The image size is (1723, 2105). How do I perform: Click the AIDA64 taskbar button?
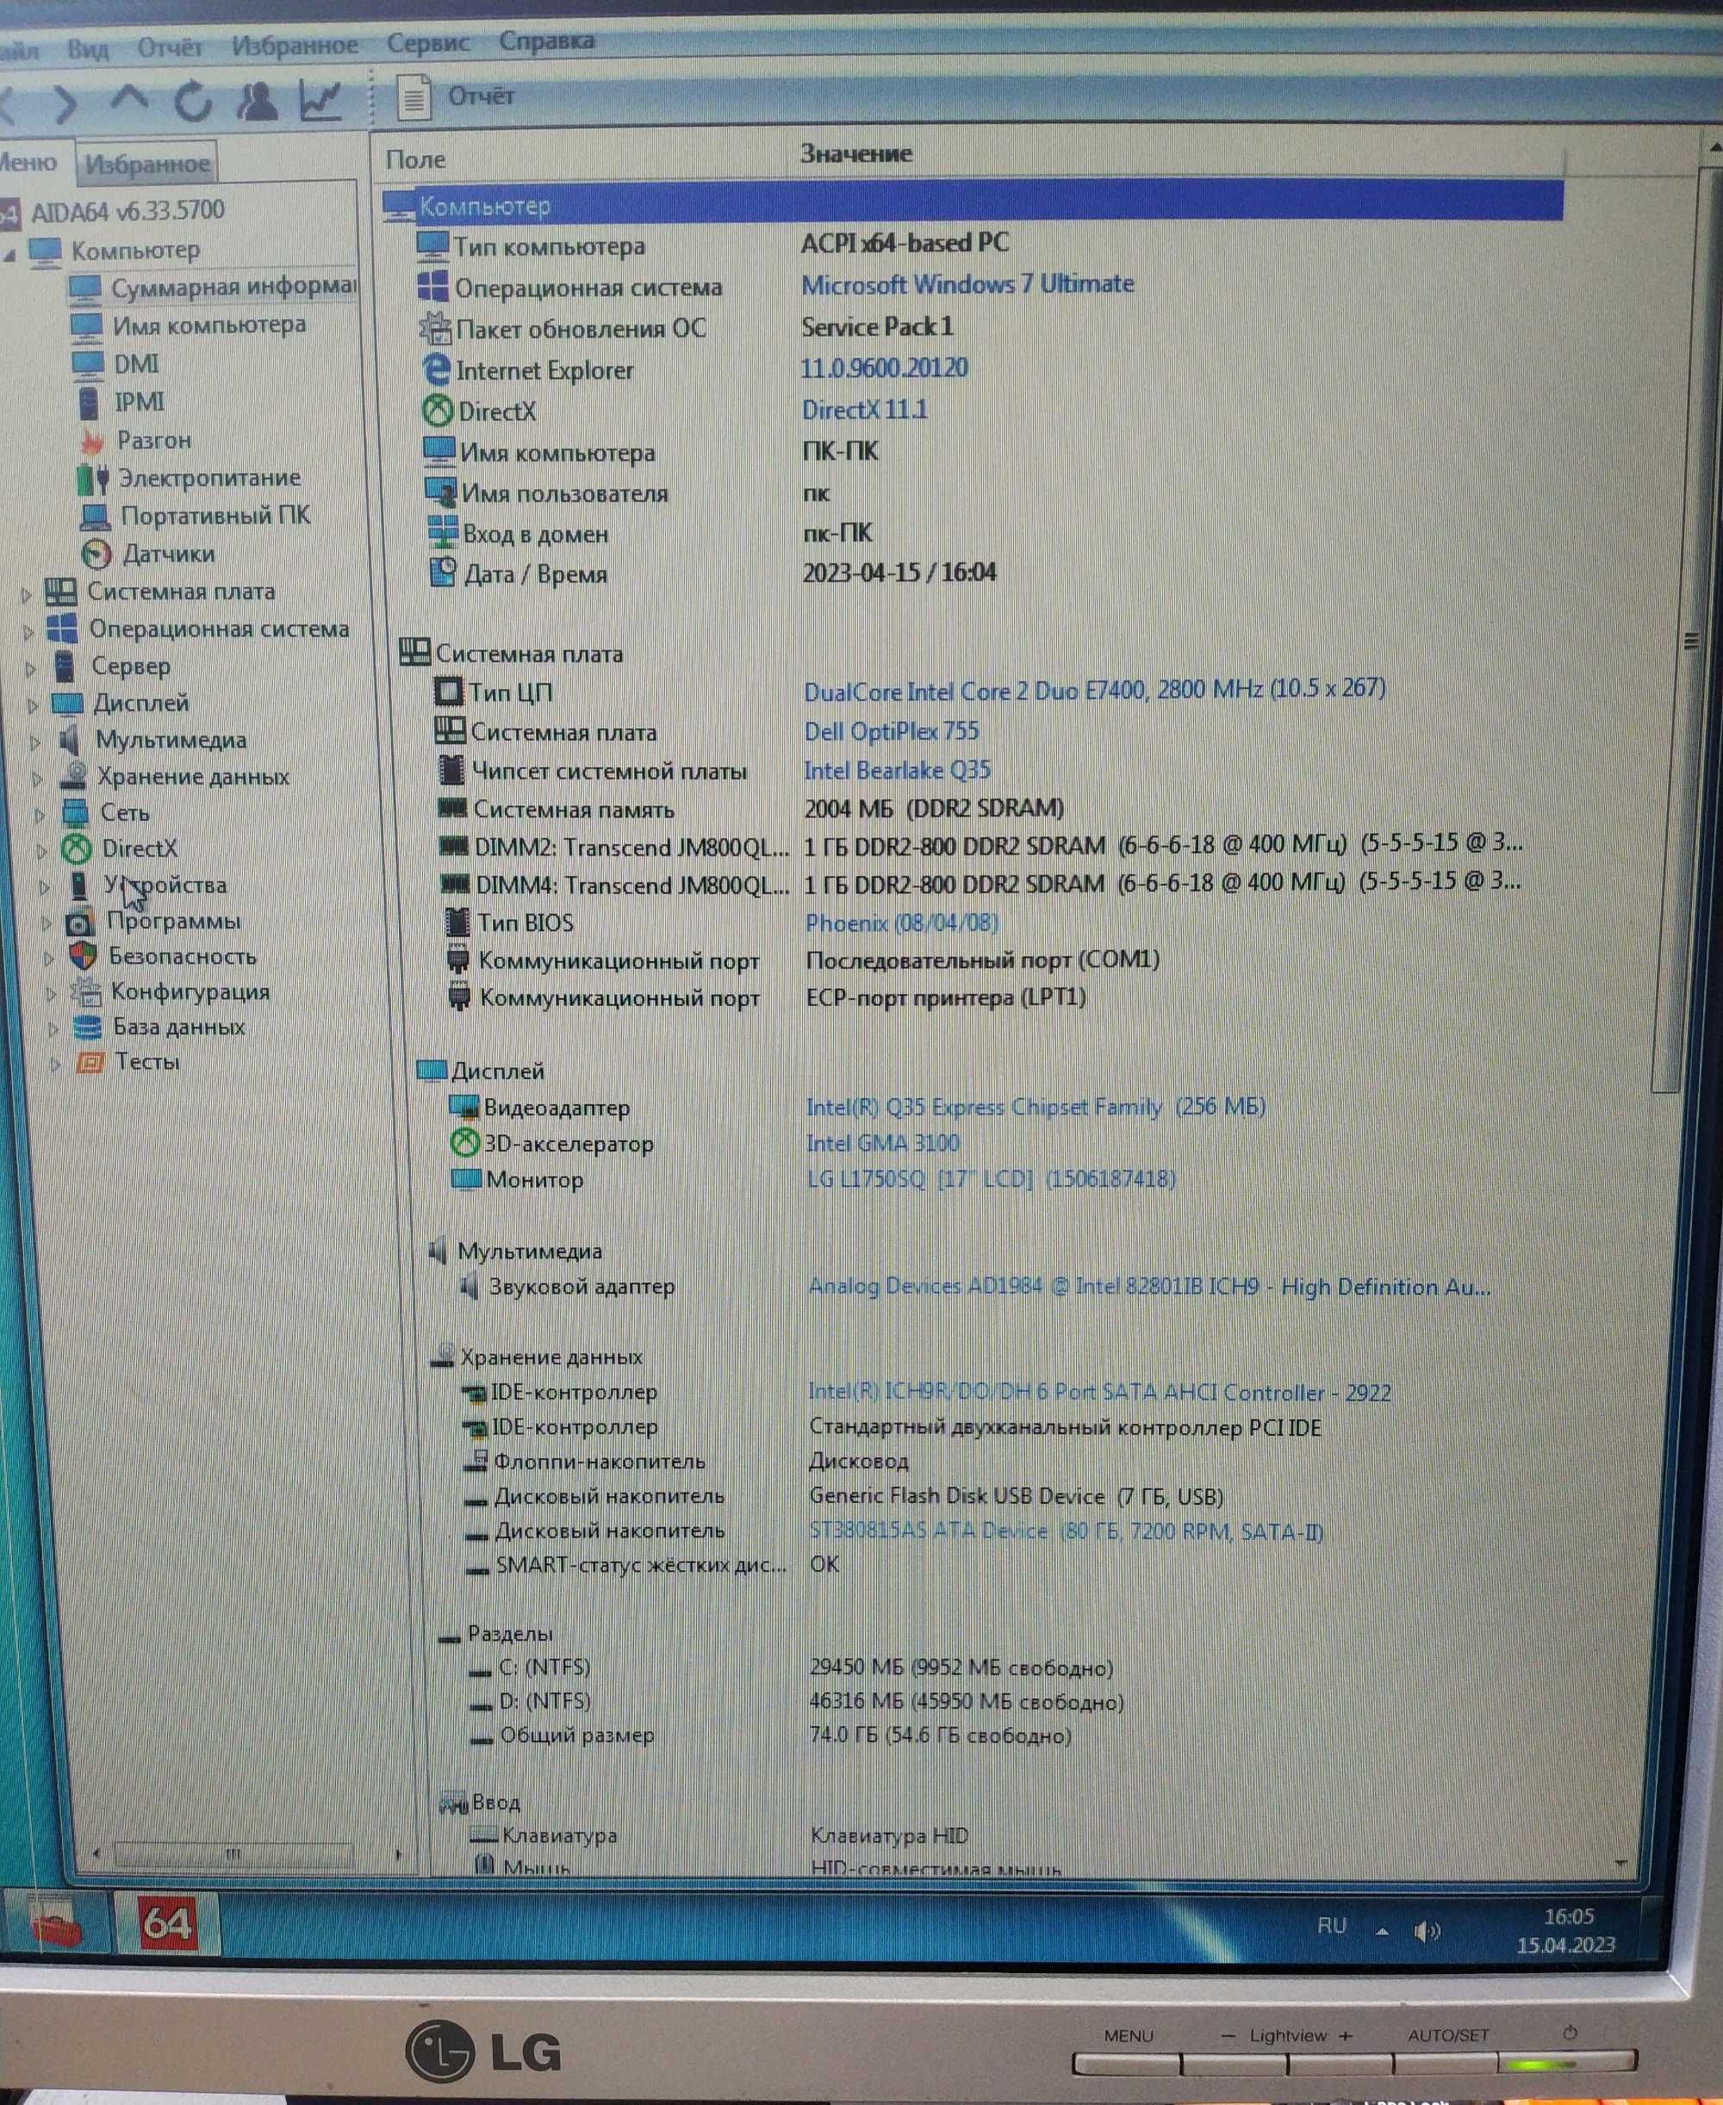point(167,1923)
